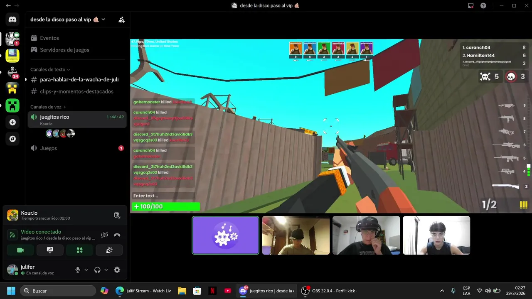Select the purple activity tile thumbnail
Image resolution: width=532 pixels, height=299 pixels.
pyautogui.click(x=225, y=235)
